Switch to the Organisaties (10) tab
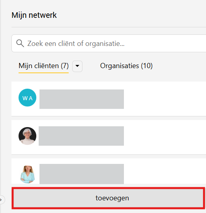This screenshot has width=206, height=213. [x=126, y=66]
